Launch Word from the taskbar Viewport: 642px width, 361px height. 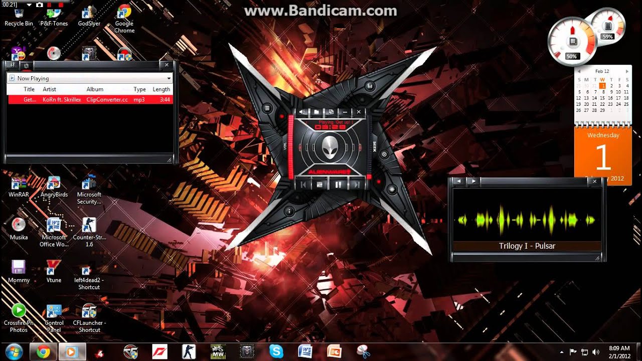pyautogui.click(x=305, y=352)
